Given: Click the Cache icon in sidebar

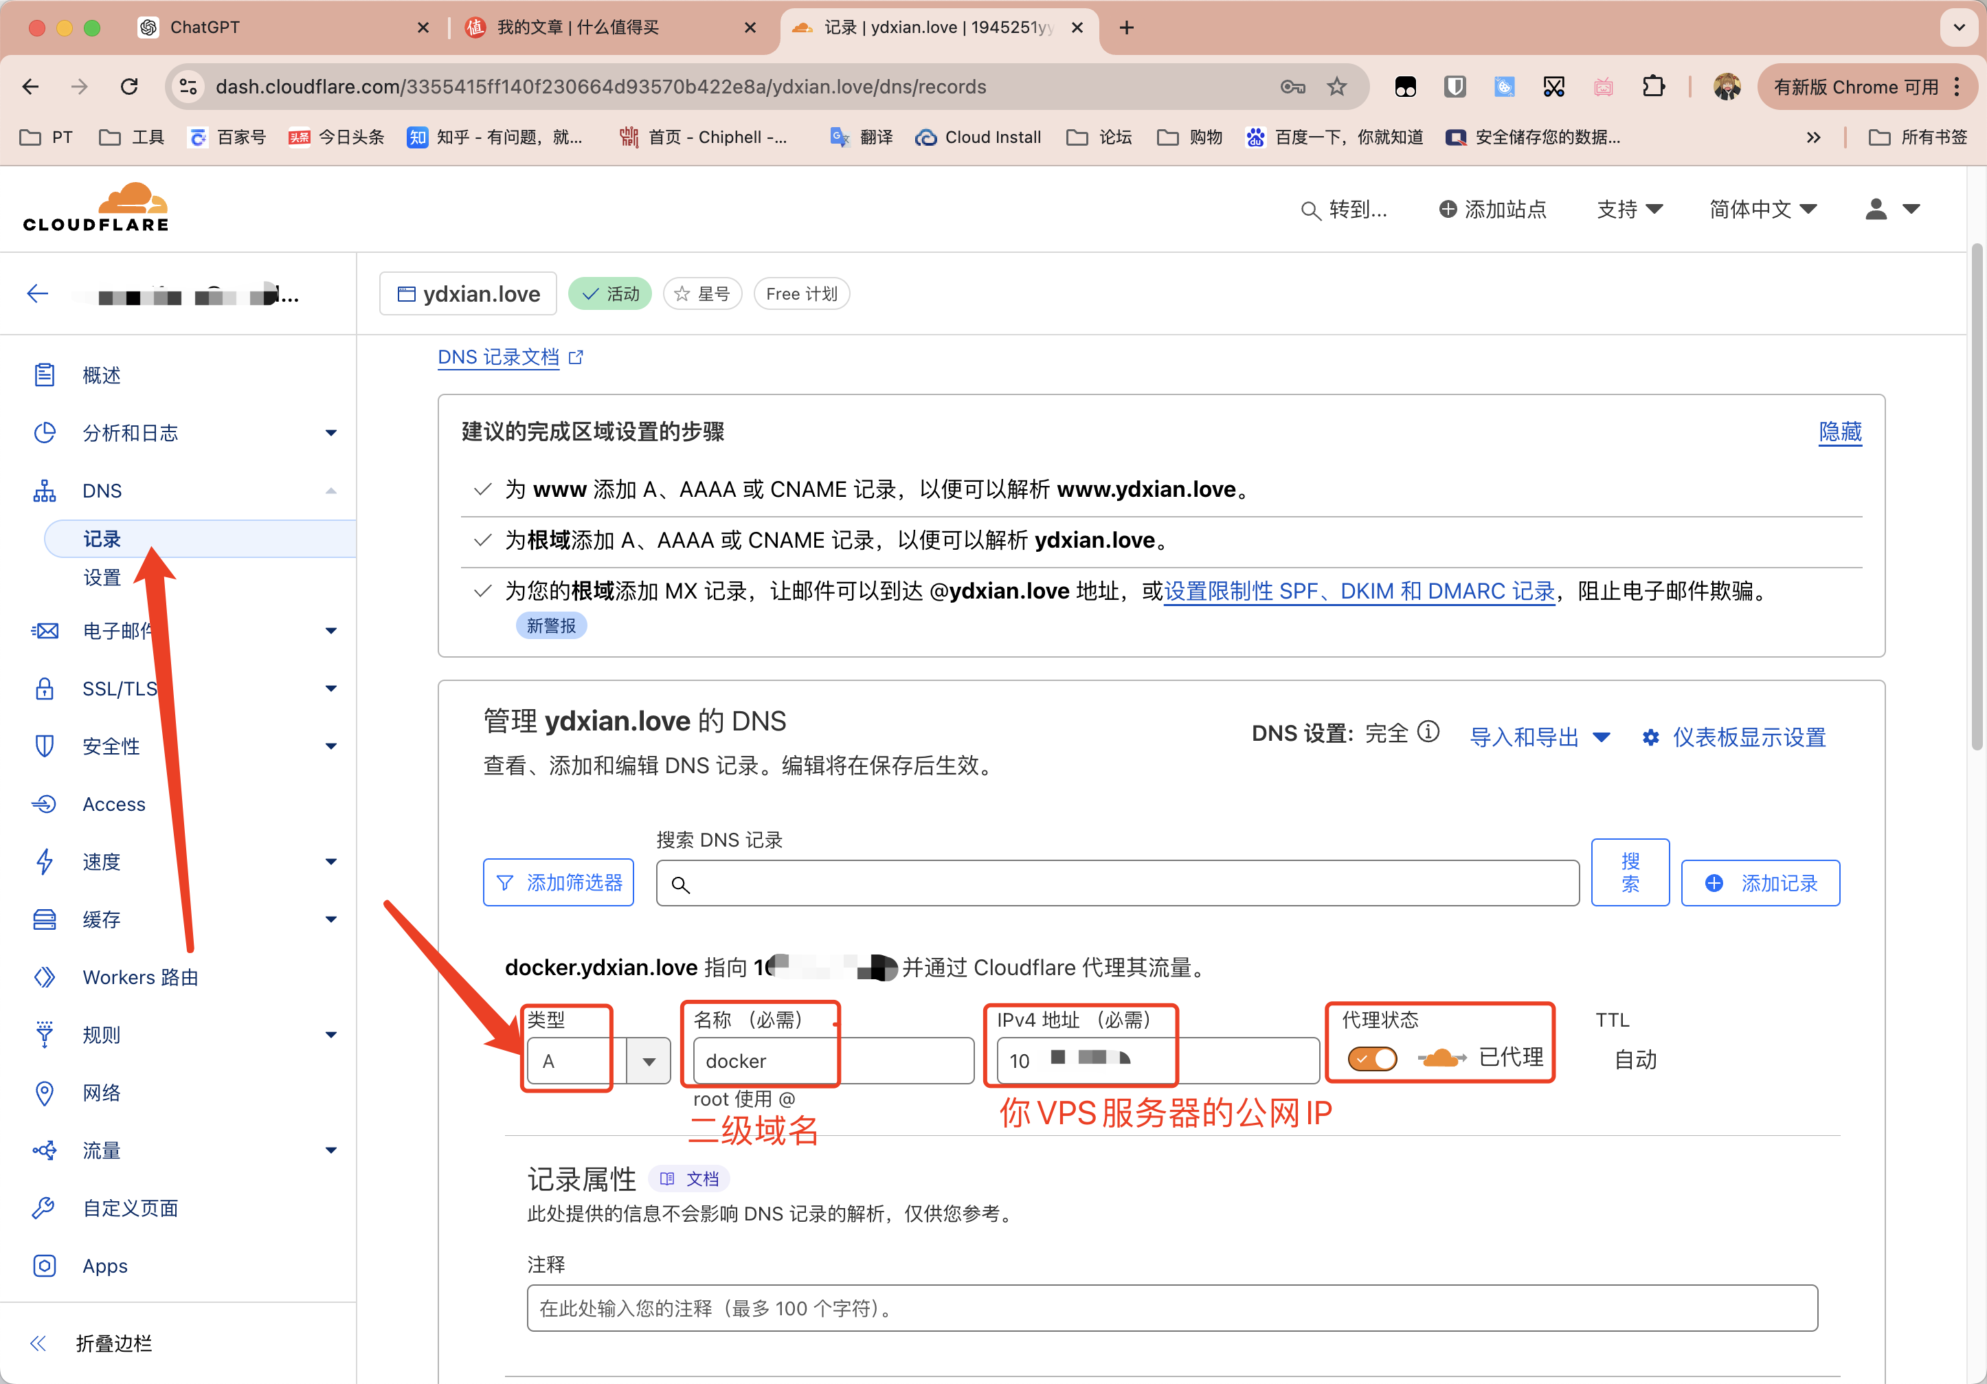Looking at the screenshot, I should 45,919.
